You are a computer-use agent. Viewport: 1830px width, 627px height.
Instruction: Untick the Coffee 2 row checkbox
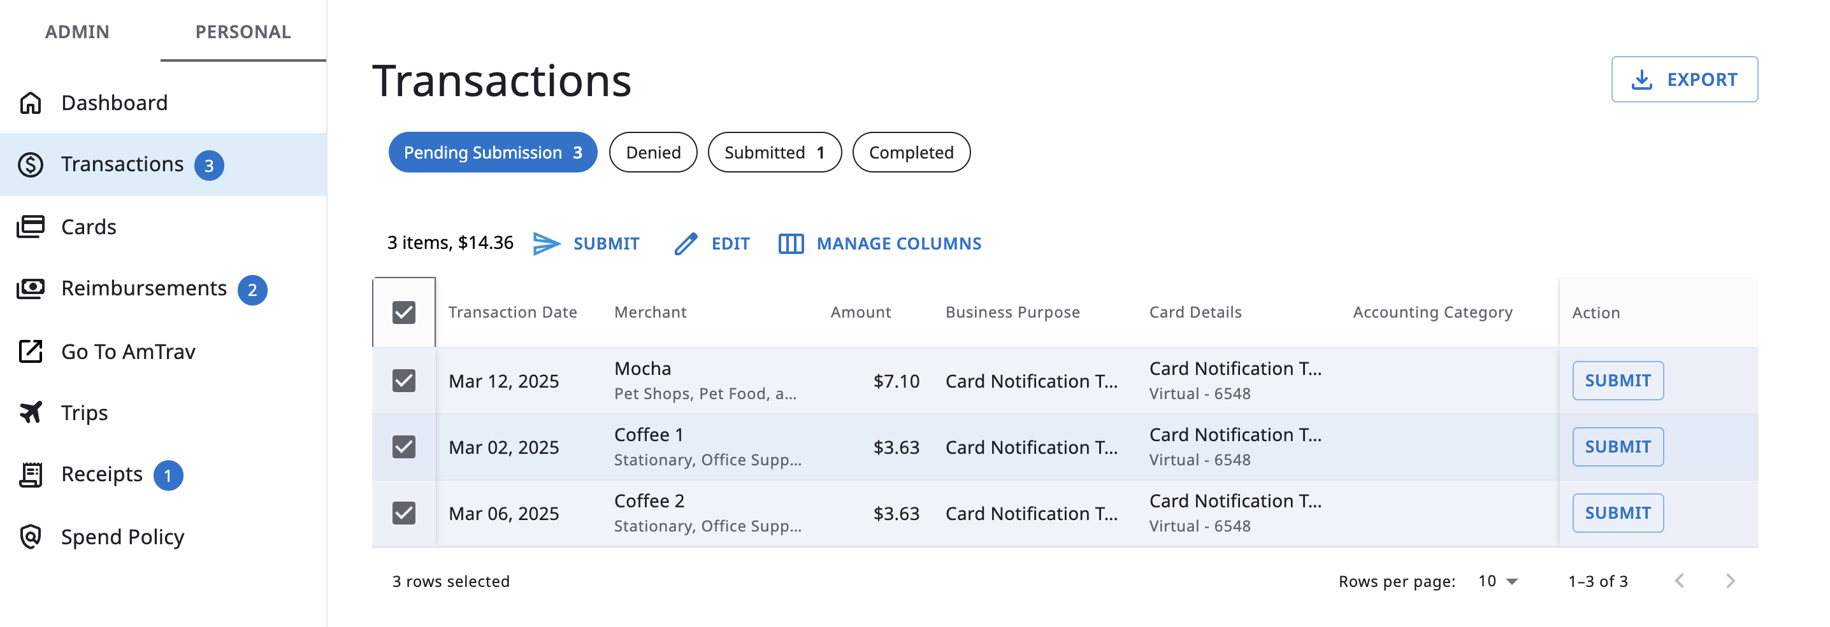tap(403, 512)
